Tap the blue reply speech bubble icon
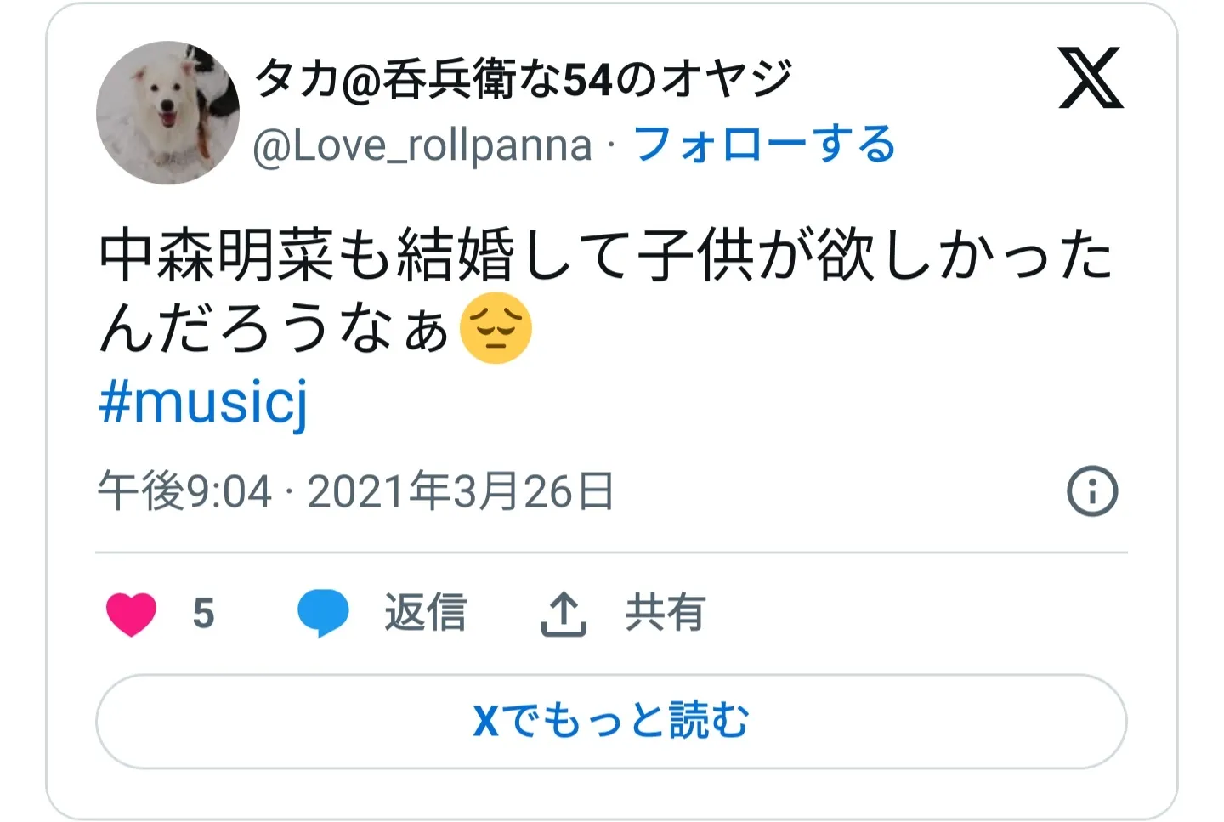Viewport: 1224px width, 822px height. click(323, 613)
